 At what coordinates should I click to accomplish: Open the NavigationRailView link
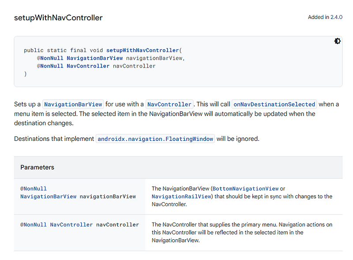pyautogui.click(x=181, y=196)
